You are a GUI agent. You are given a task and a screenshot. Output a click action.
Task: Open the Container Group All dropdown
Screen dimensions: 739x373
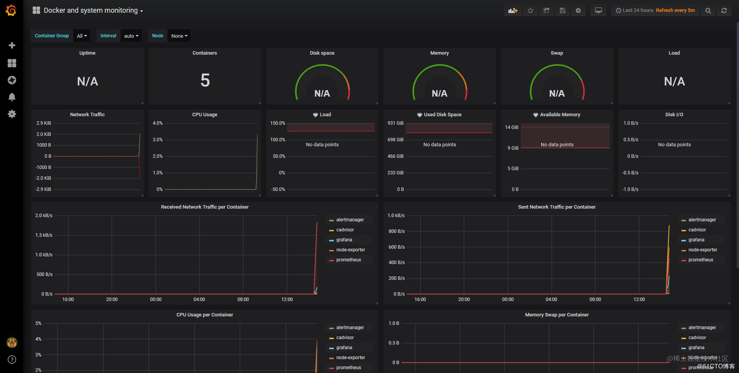click(81, 35)
